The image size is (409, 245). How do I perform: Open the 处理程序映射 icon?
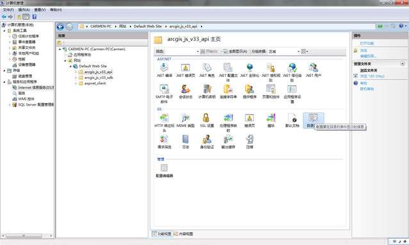tap(229, 122)
